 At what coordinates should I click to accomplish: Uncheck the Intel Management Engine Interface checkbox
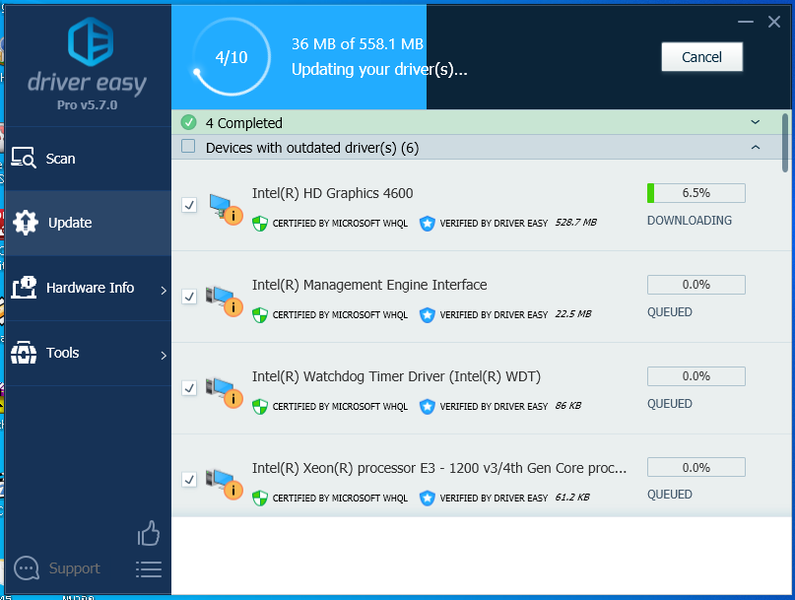(x=189, y=297)
